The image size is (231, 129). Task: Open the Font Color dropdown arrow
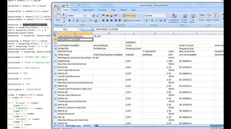(x=99, y=21)
